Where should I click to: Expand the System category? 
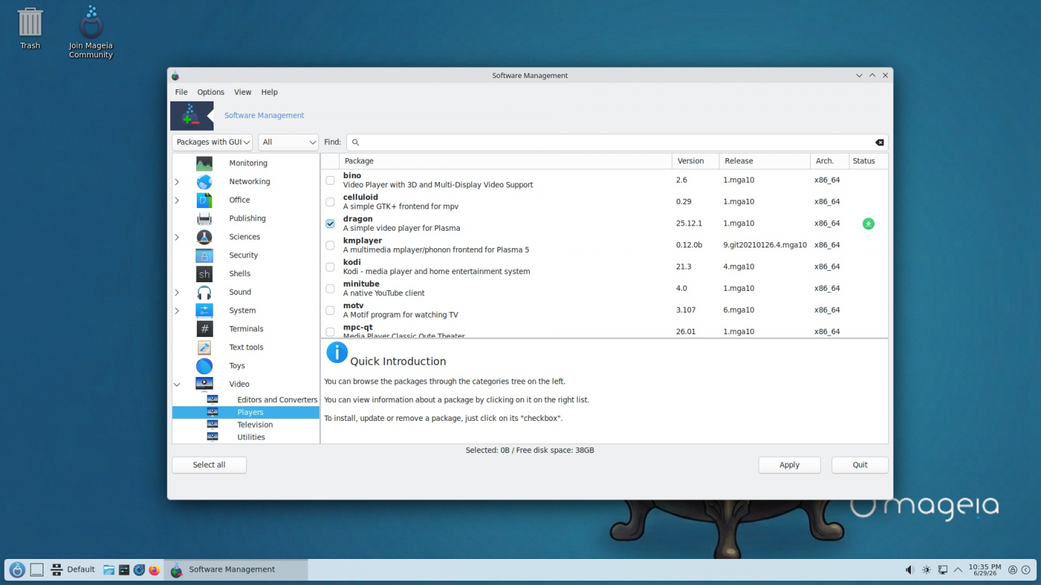[x=177, y=311]
